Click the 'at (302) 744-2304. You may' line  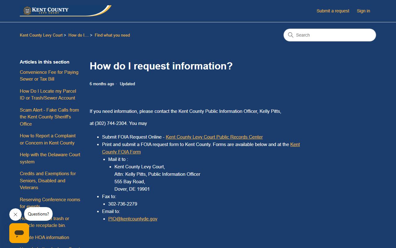118,123
